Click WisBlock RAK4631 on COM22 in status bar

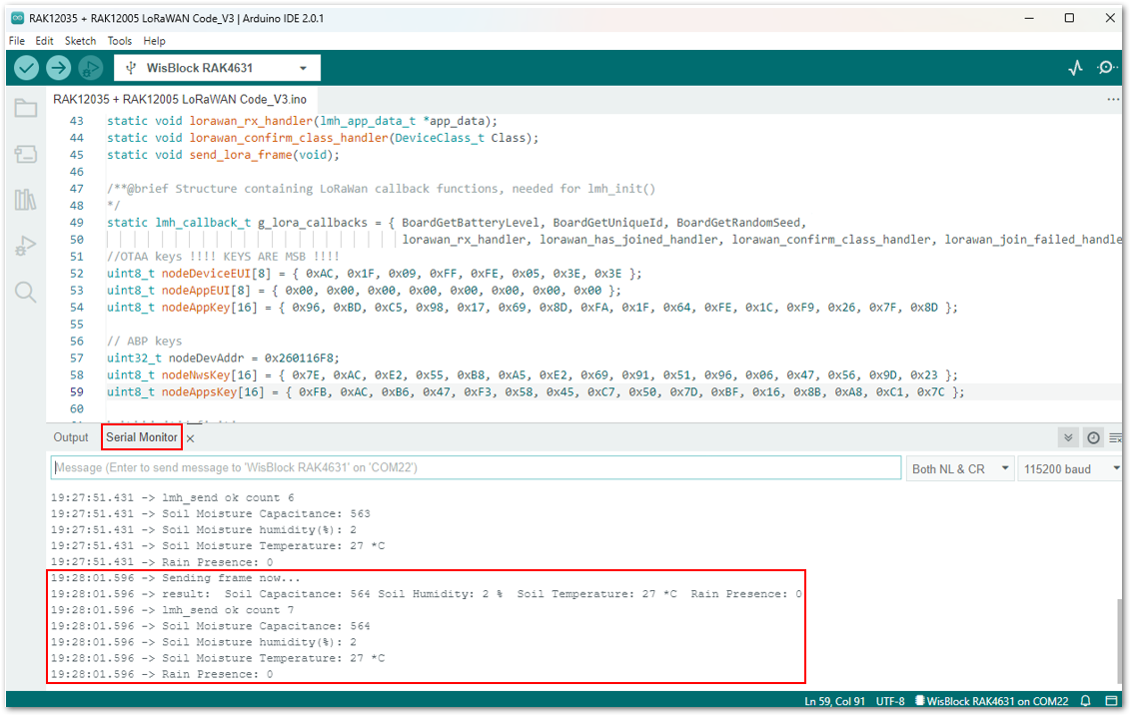point(992,701)
